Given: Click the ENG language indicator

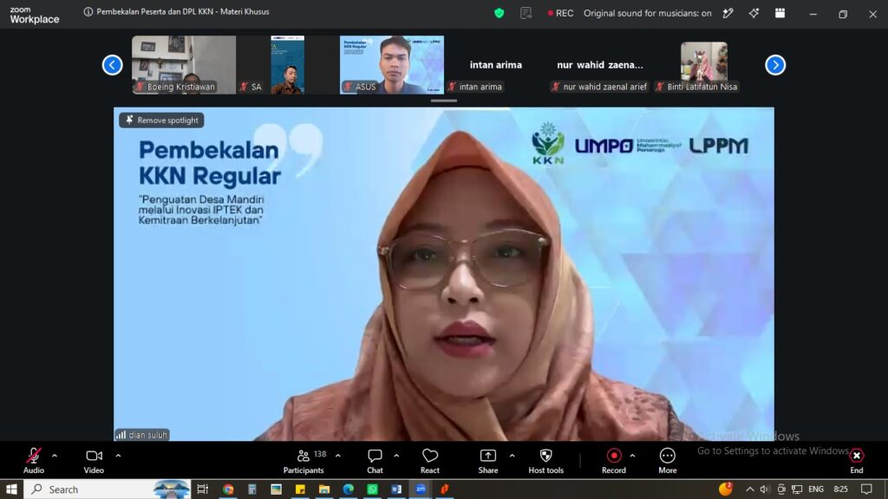Looking at the screenshot, I should (x=815, y=489).
